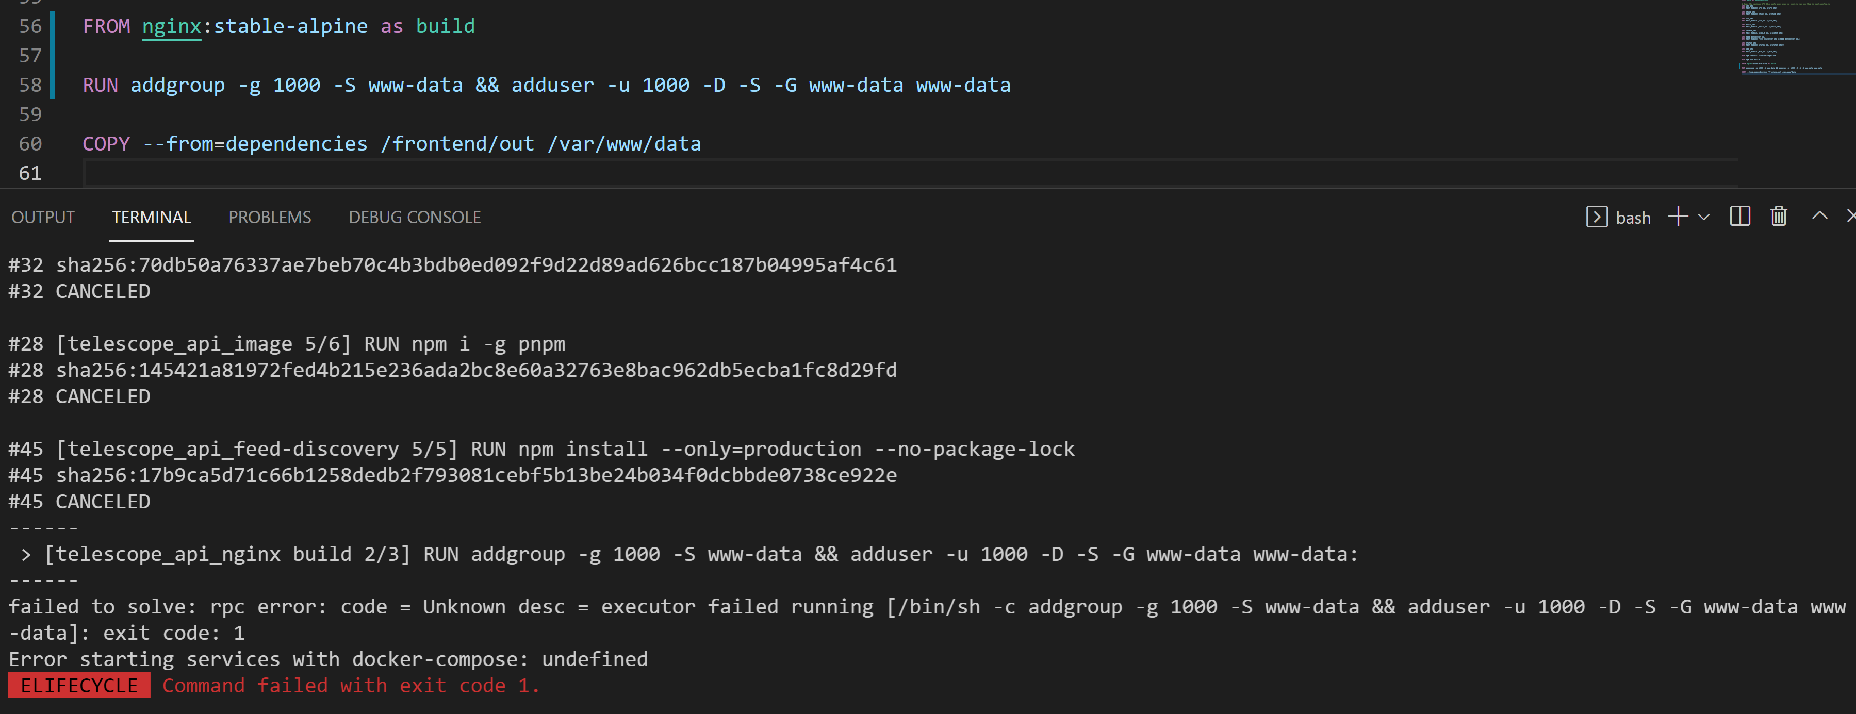Click the ELIFECYCLE error badge in the terminal
Viewport: 1856px width, 714px height.
(x=78, y=685)
